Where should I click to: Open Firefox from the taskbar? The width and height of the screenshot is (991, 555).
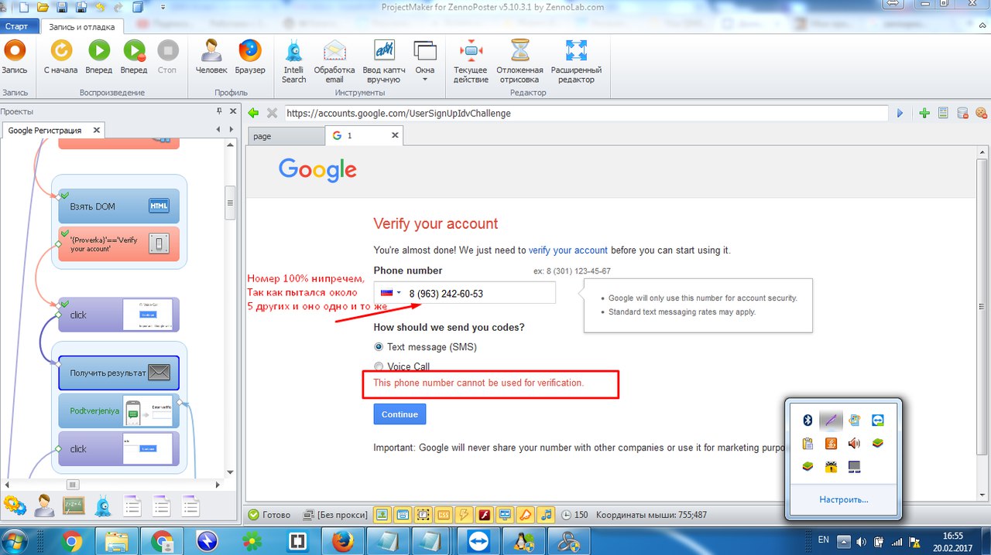343,541
